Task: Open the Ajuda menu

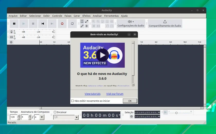Action: 124,16
